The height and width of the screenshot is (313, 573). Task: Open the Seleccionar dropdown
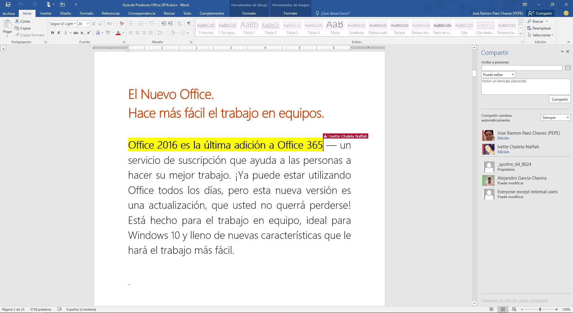540,35
